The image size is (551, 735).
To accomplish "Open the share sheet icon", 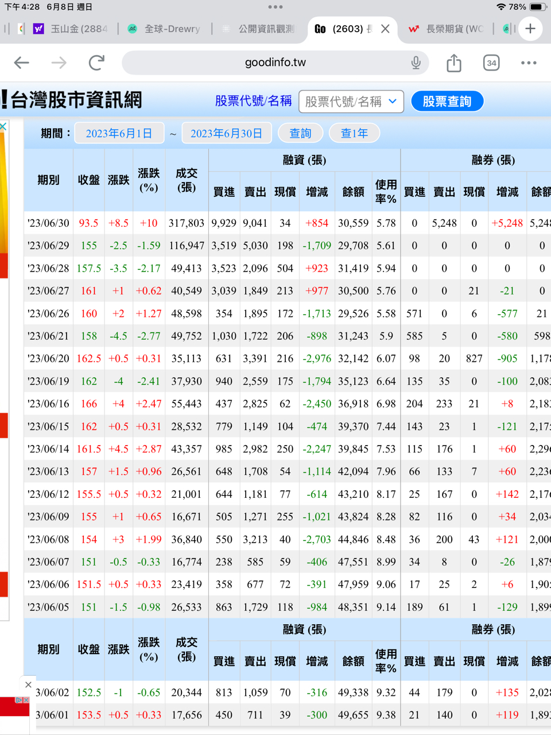I will pos(454,63).
